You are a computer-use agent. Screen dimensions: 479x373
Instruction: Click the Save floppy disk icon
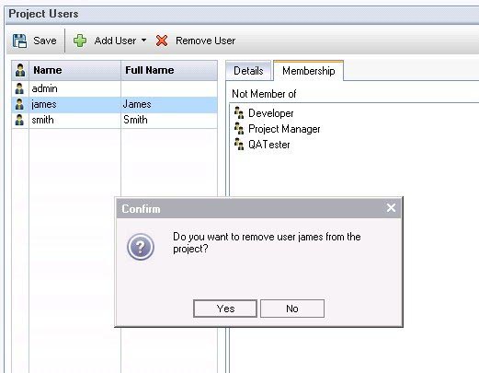19,41
